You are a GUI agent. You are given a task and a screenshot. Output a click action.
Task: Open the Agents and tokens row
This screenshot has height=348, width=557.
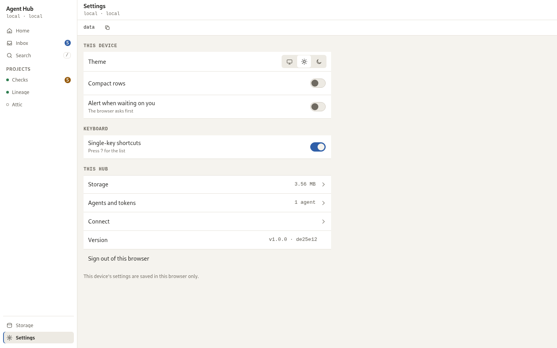click(x=207, y=203)
